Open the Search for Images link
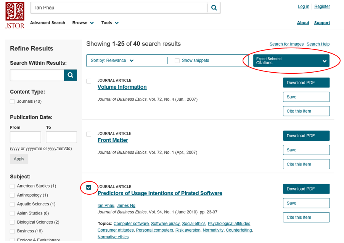This screenshot has width=344, height=243. pyautogui.click(x=286, y=44)
